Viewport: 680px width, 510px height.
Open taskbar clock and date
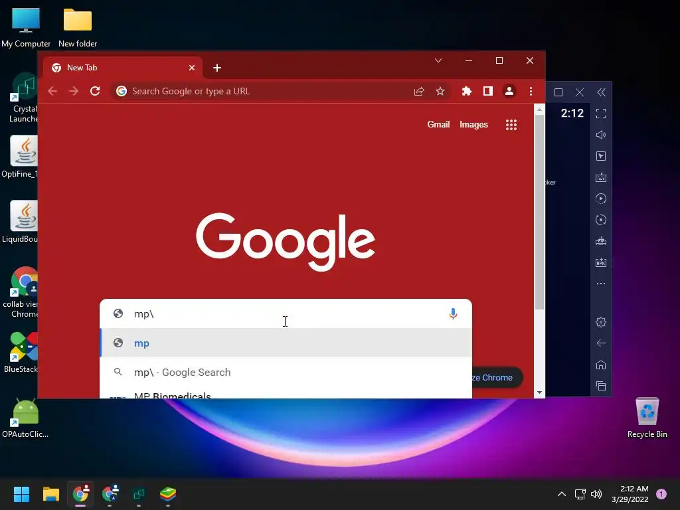(630, 494)
